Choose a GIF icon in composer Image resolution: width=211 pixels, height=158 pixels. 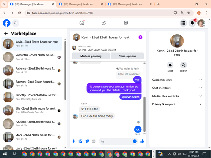point(94,141)
